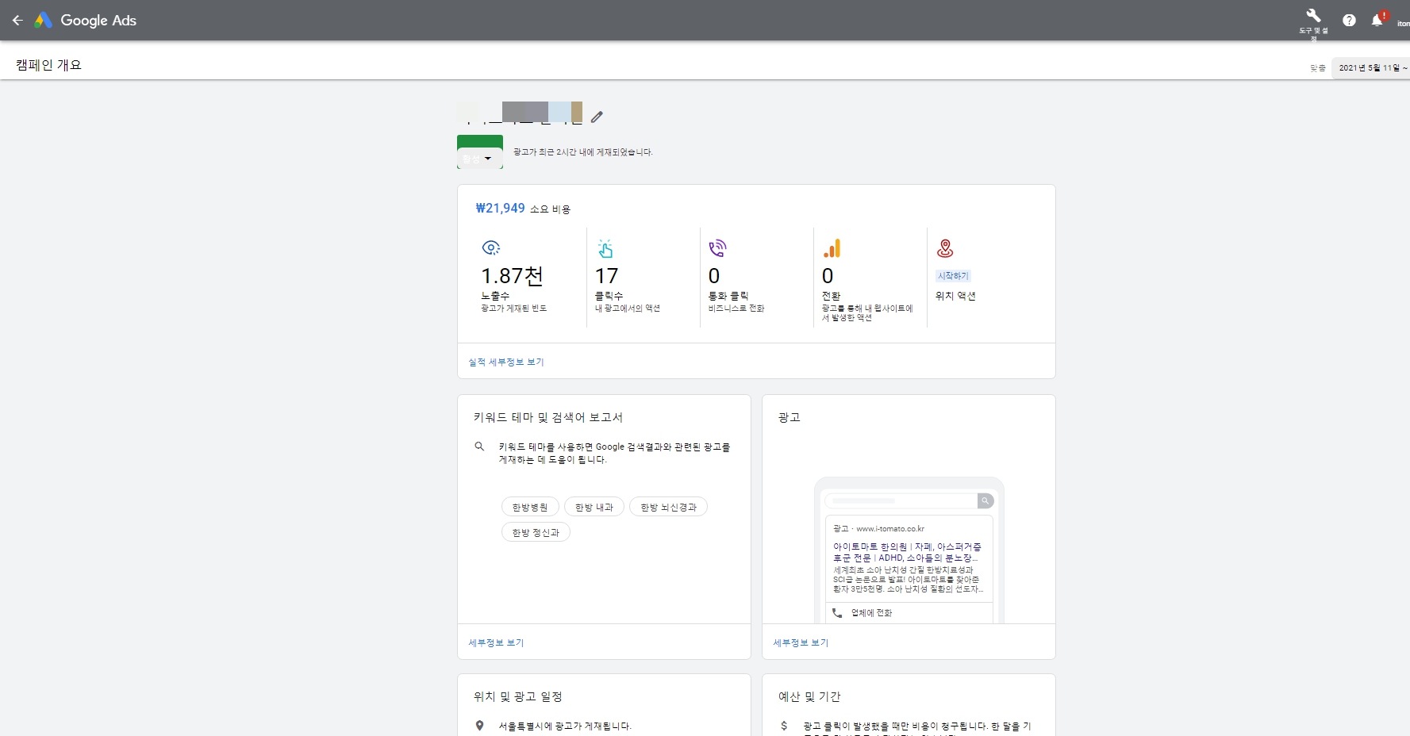Click the Google Ads logo
The image size is (1410, 736).
[85, 21]
